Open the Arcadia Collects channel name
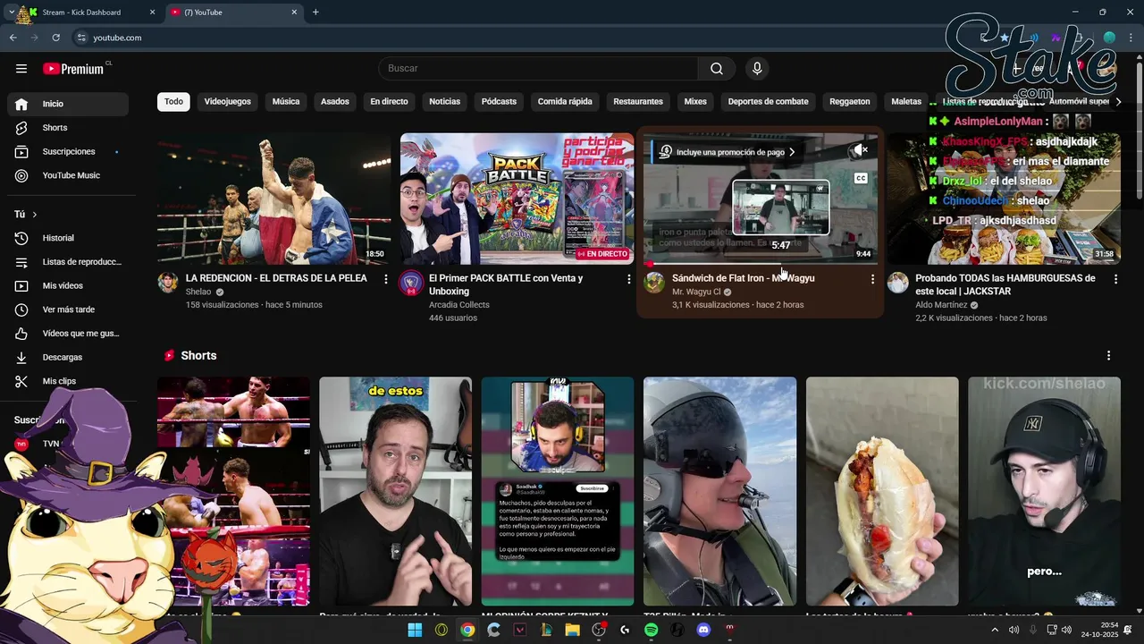The width and height of the screenshot is (1144, 644). click(458, 305)
